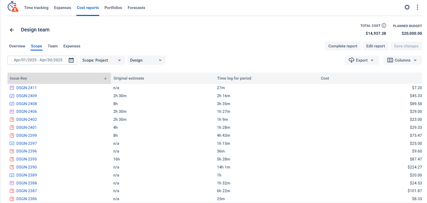
Task: Click the bug icon beside DSGN-2386
Action: [x=12, y=199]
